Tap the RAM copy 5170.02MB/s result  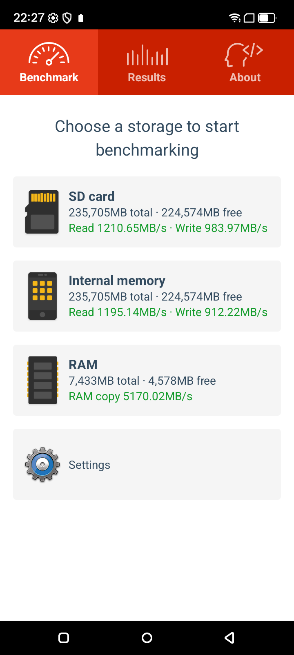point(131,397)
